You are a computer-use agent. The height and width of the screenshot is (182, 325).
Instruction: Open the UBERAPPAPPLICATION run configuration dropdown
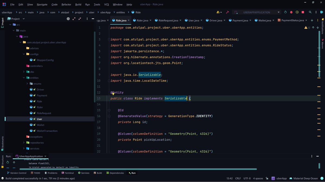click(257, 12)
